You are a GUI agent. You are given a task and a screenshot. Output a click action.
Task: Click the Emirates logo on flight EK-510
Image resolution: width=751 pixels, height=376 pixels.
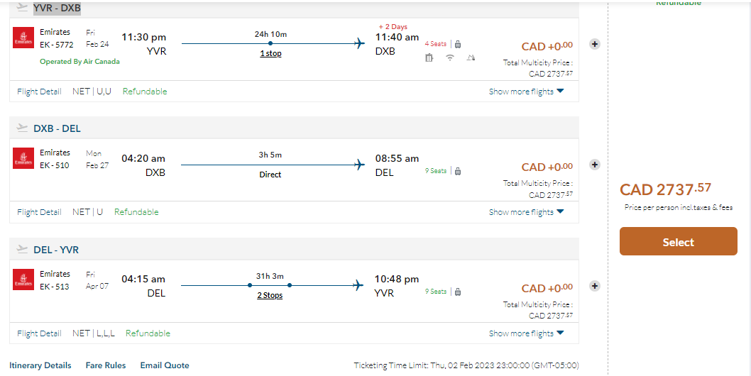23,158
